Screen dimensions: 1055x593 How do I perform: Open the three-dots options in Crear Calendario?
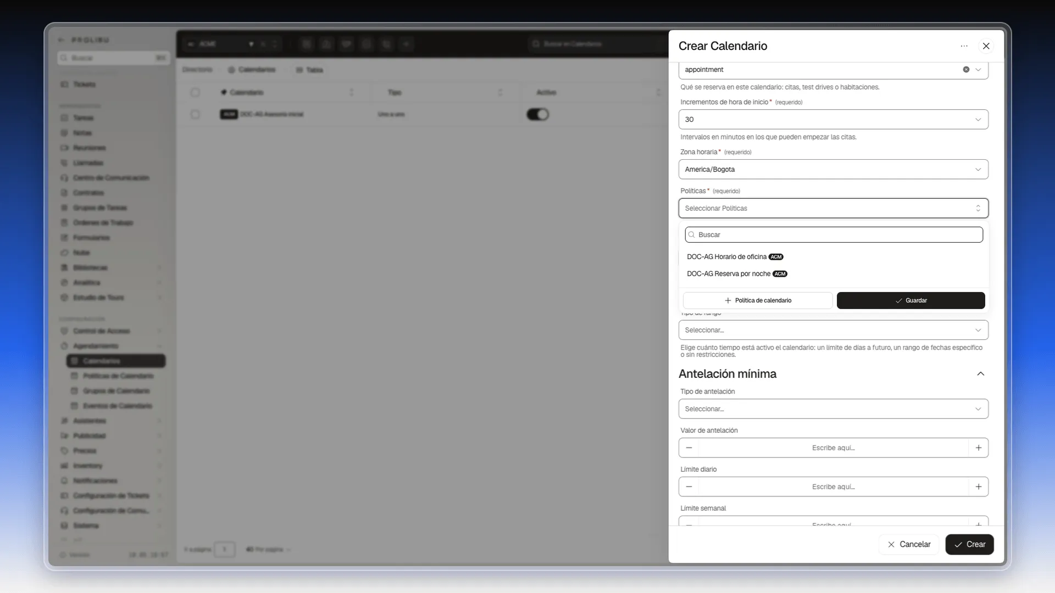[x=964, y=46]
